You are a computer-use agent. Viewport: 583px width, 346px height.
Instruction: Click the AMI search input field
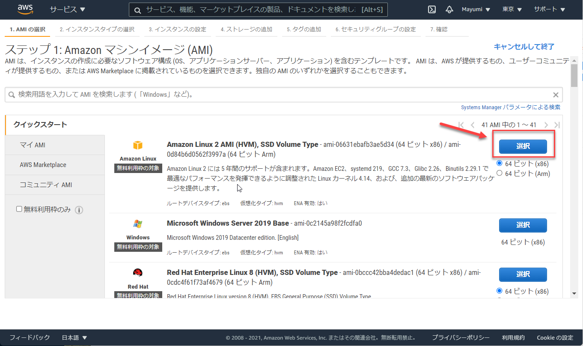[x=284, y=95]
